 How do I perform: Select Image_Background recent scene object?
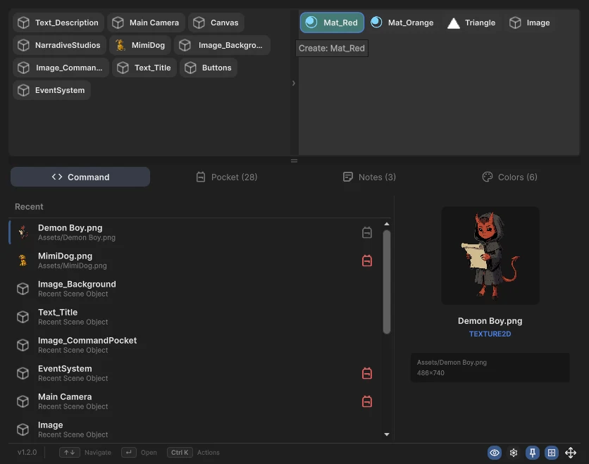(195, 289)
